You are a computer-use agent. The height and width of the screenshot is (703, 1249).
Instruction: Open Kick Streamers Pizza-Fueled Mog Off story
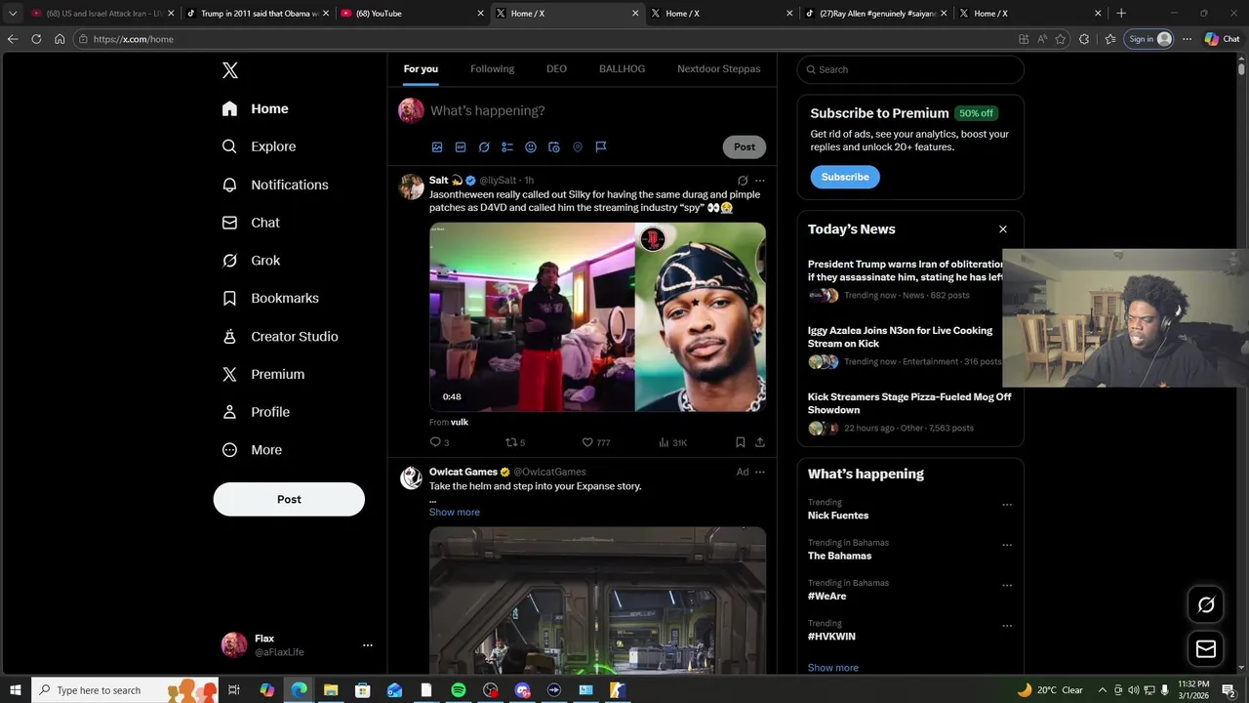click(x=909, y=403)
